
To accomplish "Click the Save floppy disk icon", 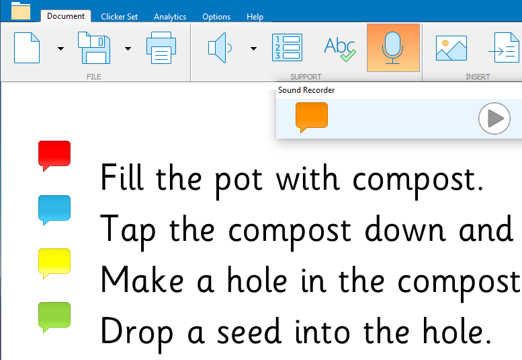I will click(x=93, y=48).
